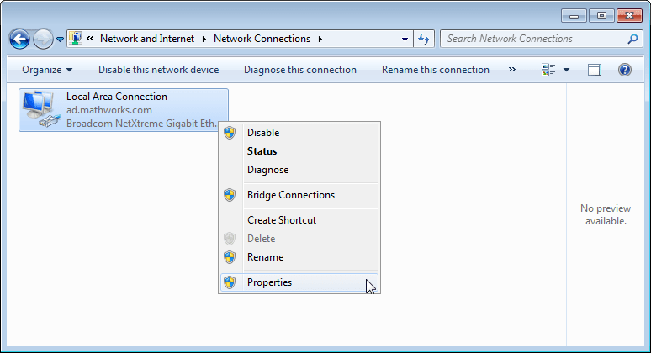This screenshot has width=651, height=353.
Task: Open the address bar history dropdown
Action: pos(405,39)
